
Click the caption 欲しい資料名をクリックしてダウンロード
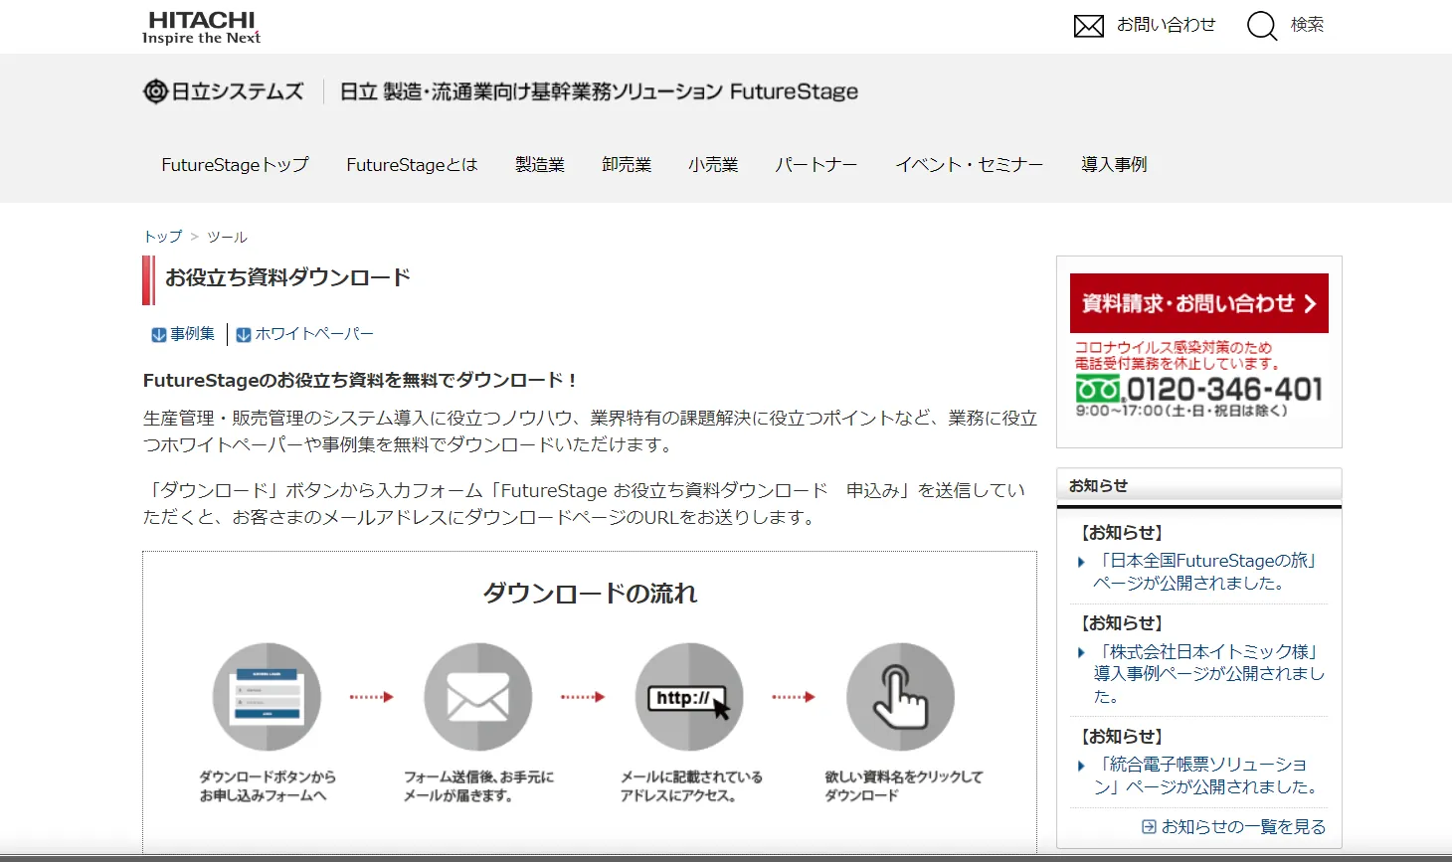click(903, 785)
